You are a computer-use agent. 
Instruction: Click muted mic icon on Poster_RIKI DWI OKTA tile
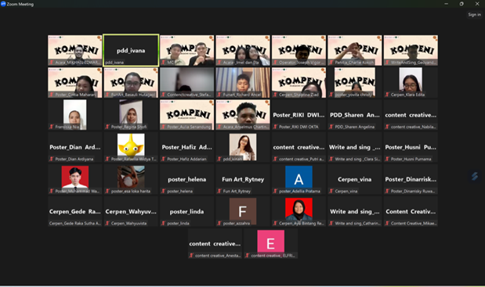[x=276, y=127]
